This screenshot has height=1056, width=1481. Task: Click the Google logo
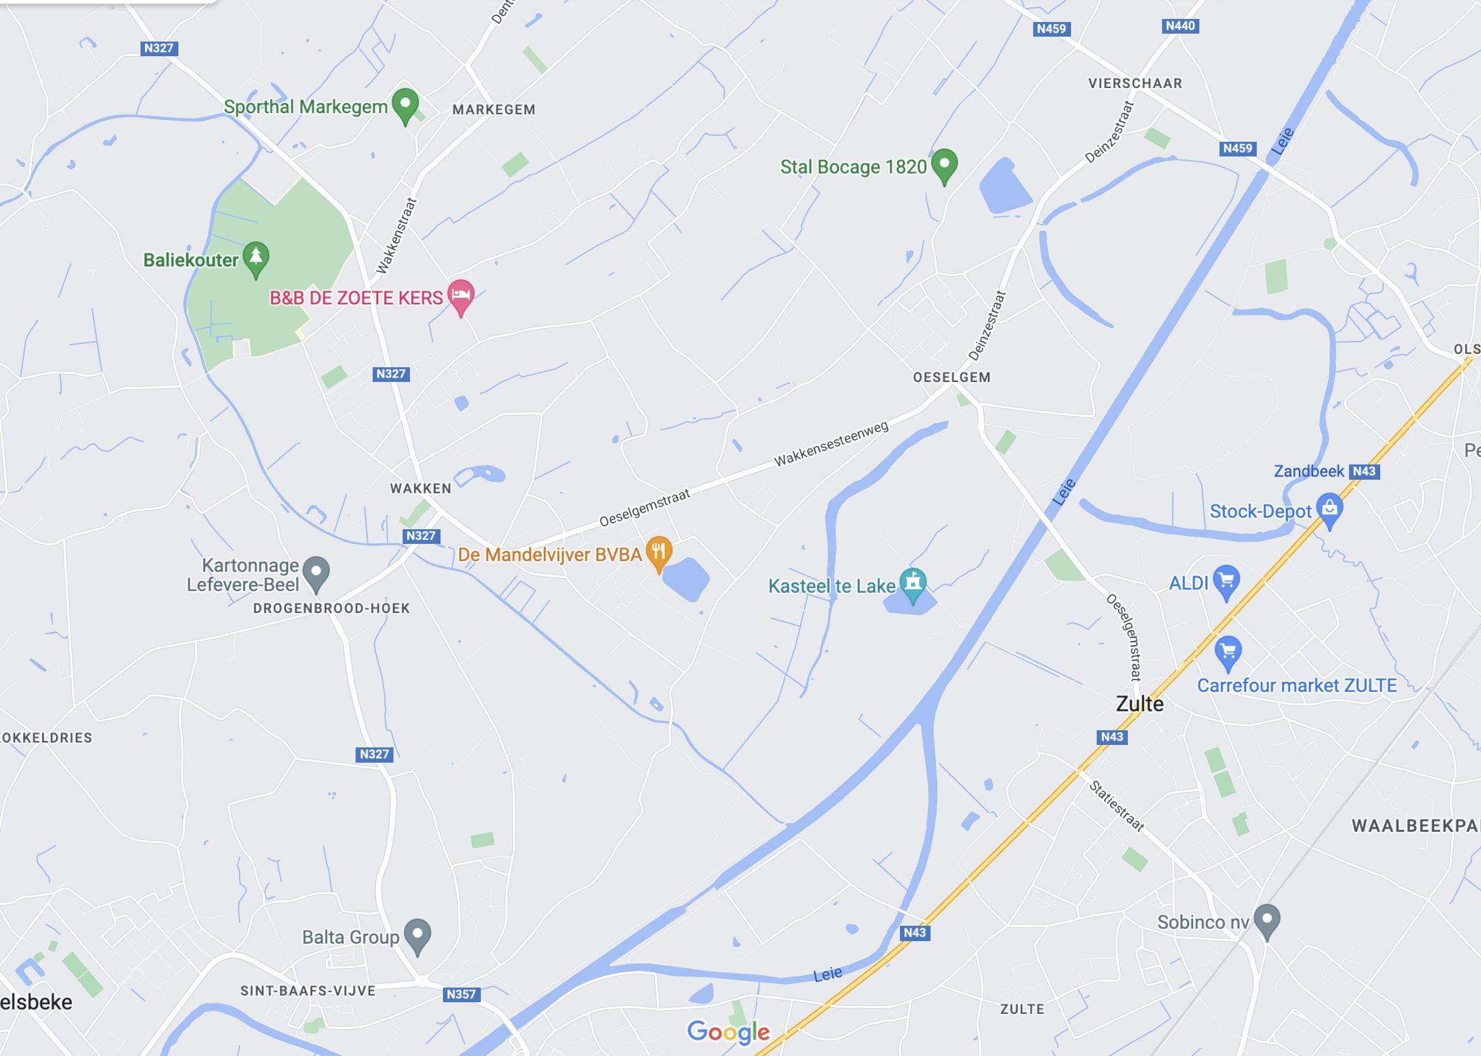[728, 1032]
